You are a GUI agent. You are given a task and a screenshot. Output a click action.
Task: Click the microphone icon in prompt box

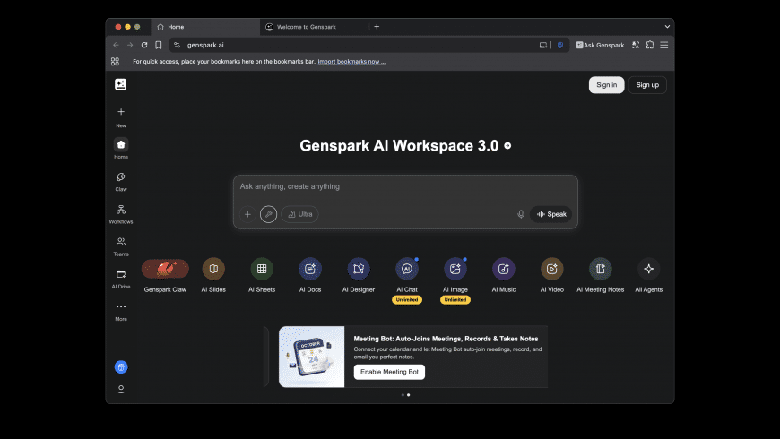click(x=521, y=214)
